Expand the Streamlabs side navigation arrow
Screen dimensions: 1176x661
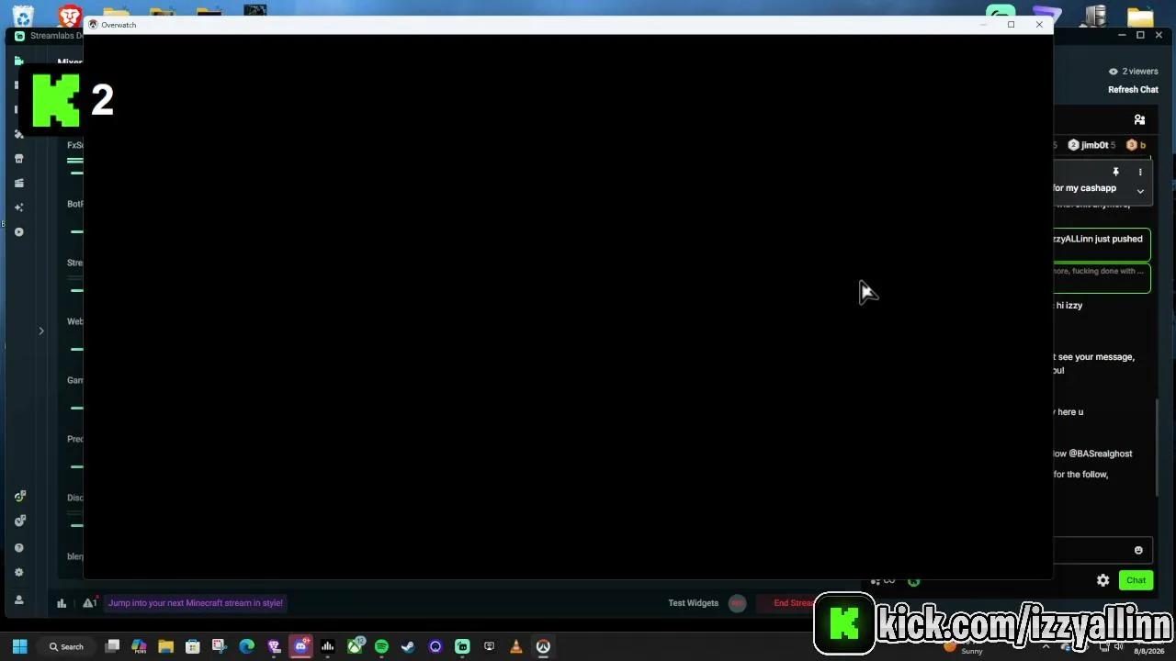pyautogui.click(x=41, y=330)
